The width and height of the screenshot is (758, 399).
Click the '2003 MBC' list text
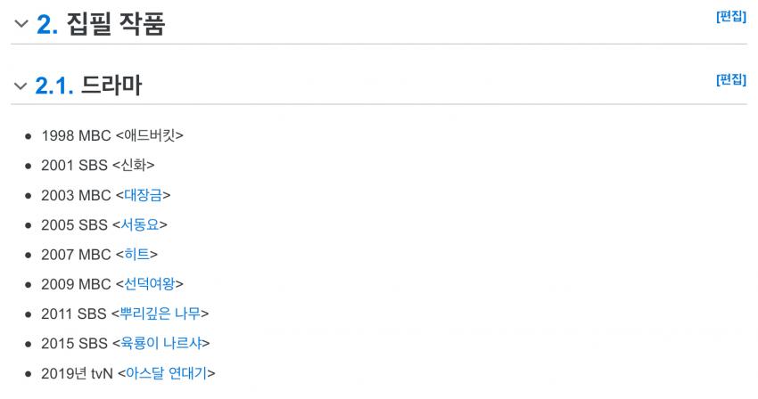[x=76, y=195]
